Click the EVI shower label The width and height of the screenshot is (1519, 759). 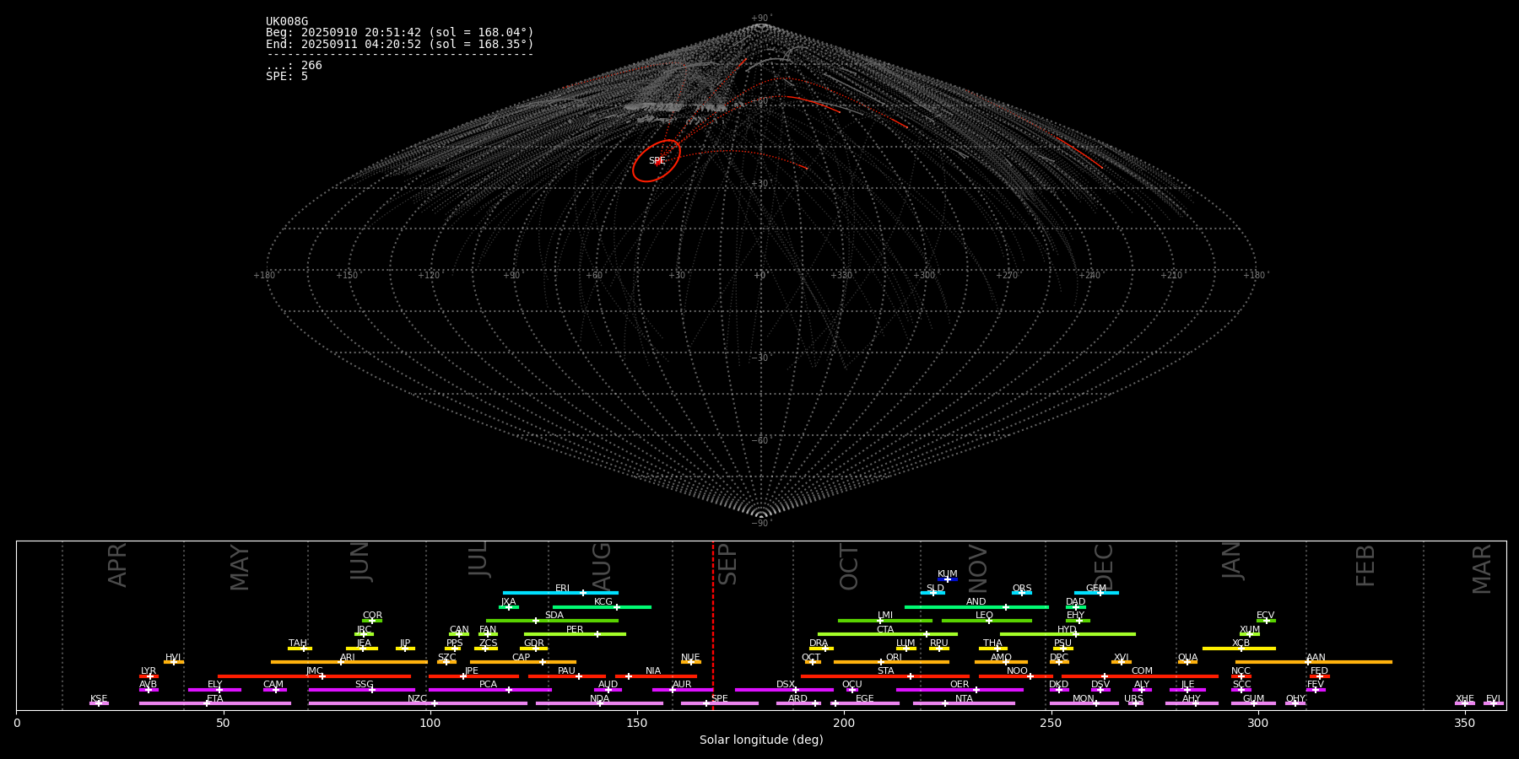point(1494,698)
